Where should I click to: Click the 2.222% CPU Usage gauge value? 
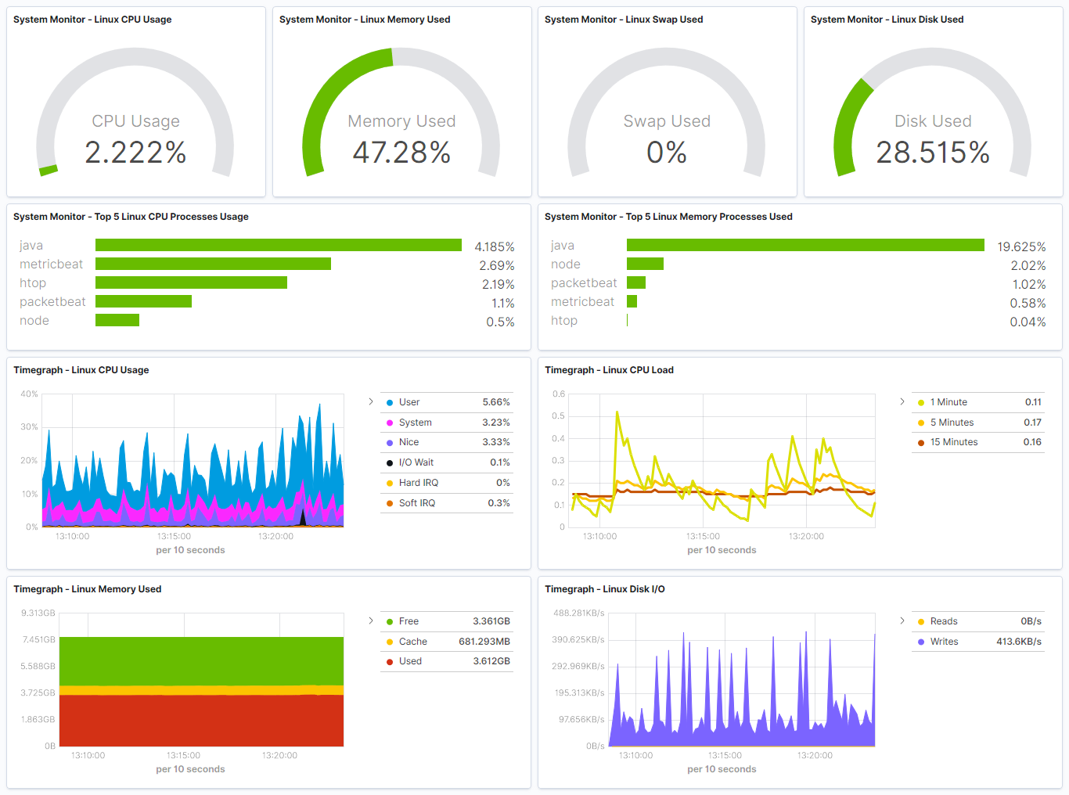point(135,153)
